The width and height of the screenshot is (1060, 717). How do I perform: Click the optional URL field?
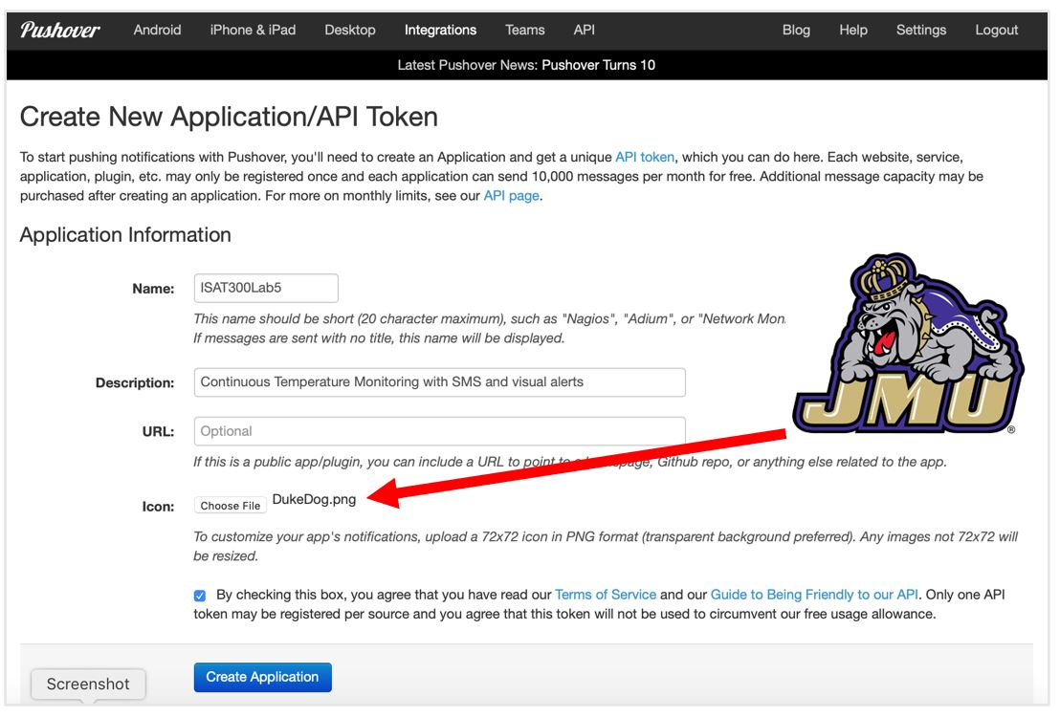(x=439, y=431)
